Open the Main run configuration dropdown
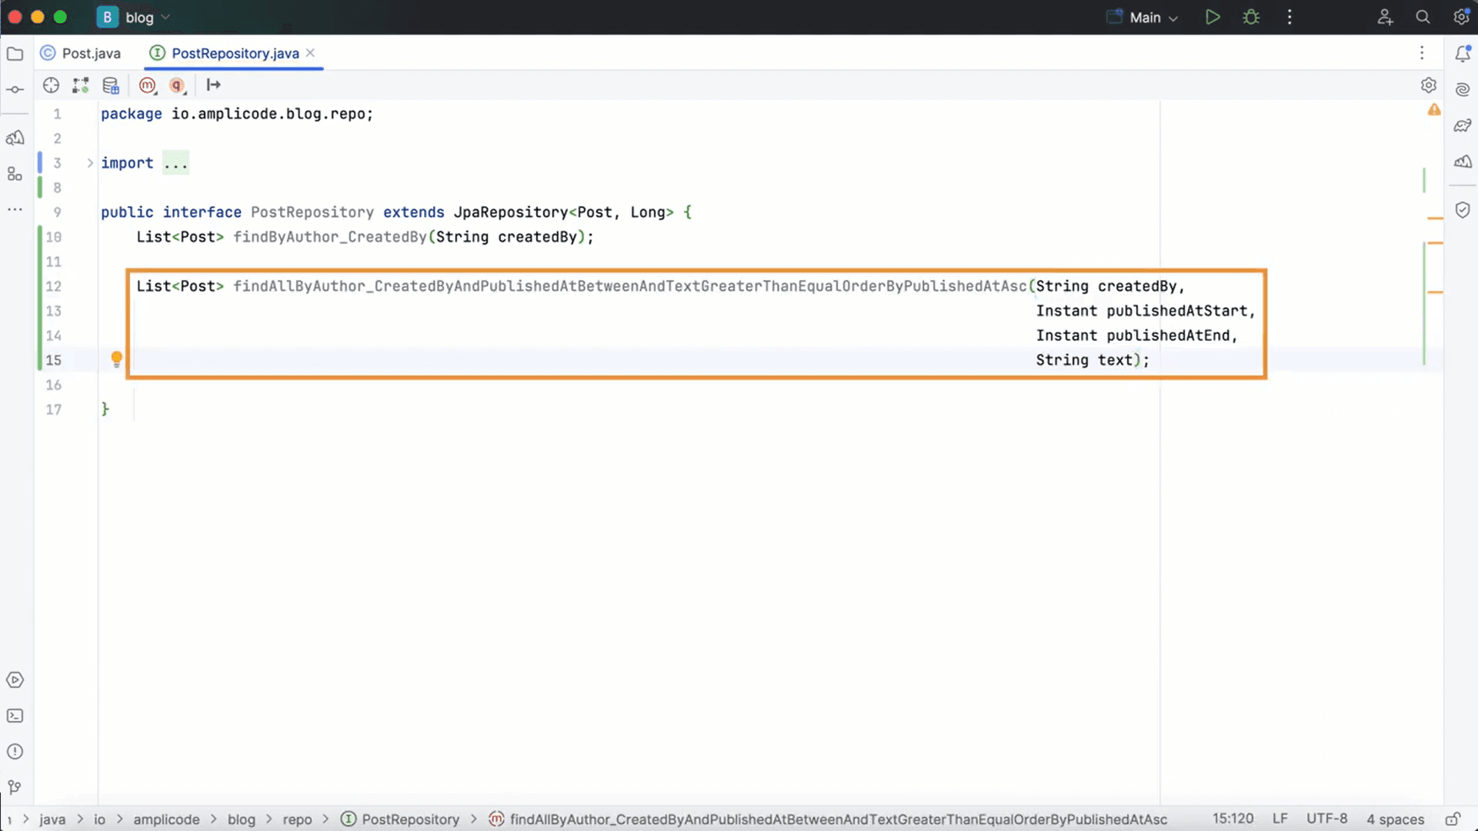The height and width of the screenshot is (831, 1478). click(1143, 17)
